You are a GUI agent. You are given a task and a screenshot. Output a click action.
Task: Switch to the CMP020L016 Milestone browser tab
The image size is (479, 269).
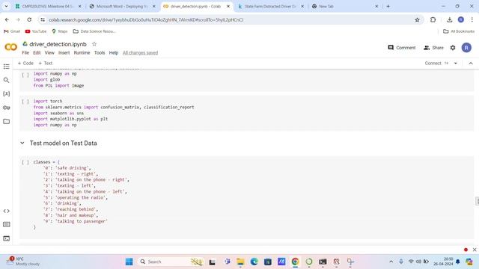tap(48, 6)
